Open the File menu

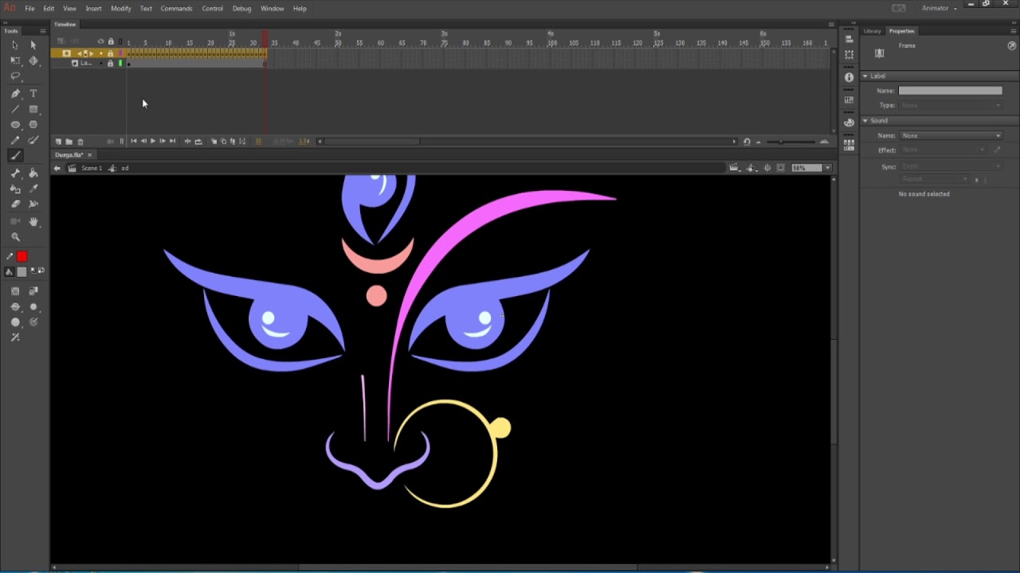click(x=29, y=8)
